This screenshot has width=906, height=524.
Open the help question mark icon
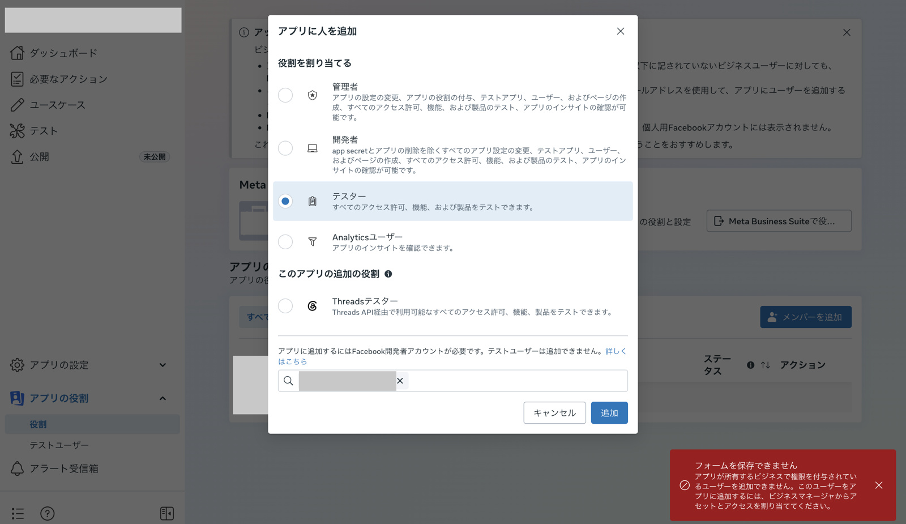point(48,514)
